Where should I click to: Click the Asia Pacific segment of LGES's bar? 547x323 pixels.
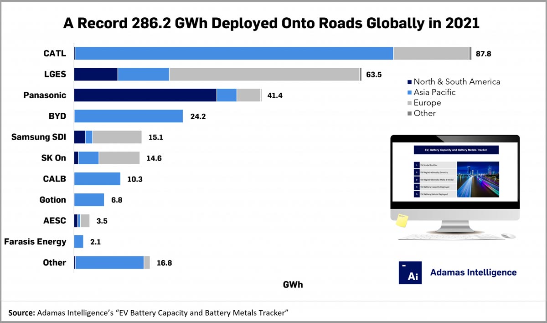[x=144, y=74]
